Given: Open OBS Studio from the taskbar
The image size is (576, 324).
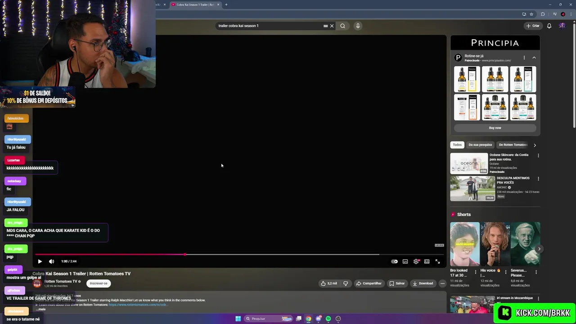Looking at the screenshot, I should point(338,319).
